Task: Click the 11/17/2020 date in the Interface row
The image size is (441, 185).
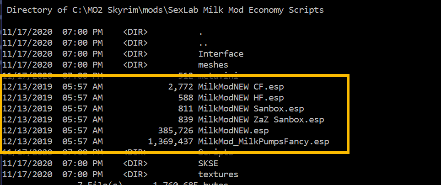Action: click(27, 53)
